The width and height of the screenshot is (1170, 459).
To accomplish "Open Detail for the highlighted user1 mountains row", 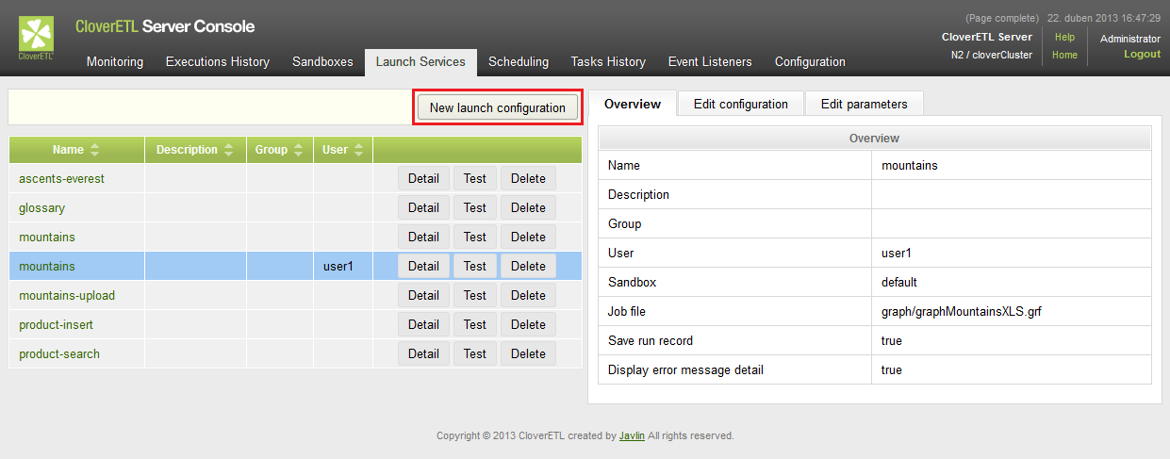I will coord(423,266).
